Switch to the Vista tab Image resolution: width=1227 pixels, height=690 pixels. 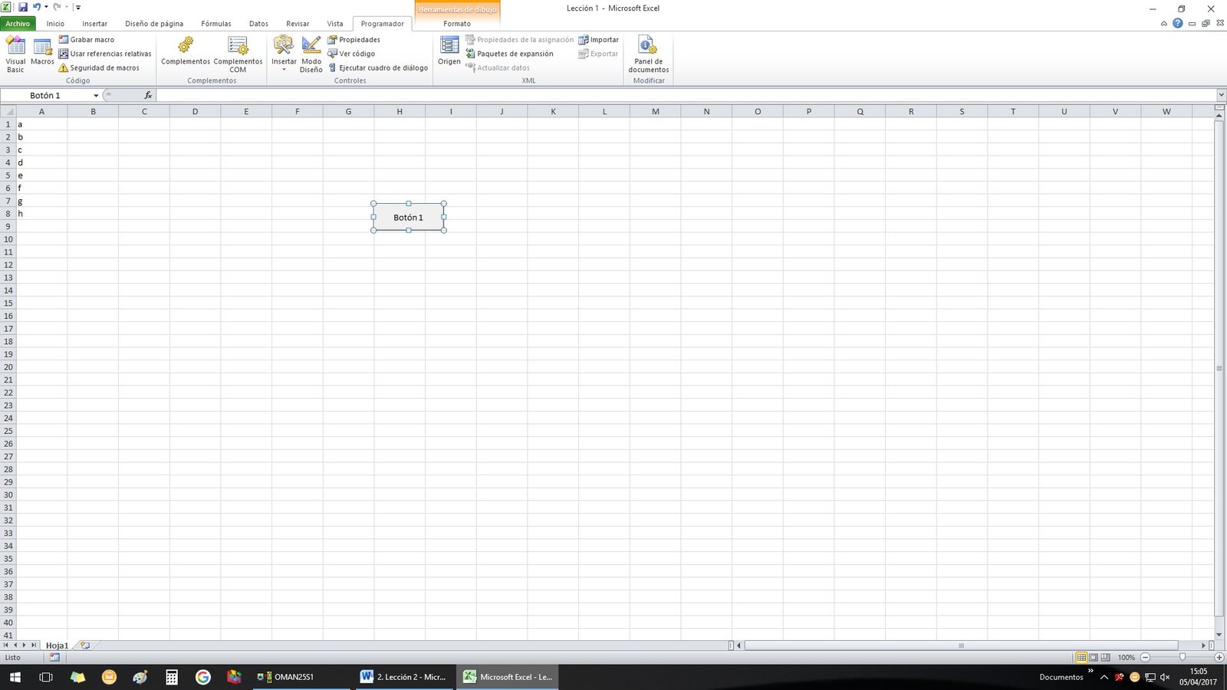coord(335,24)
